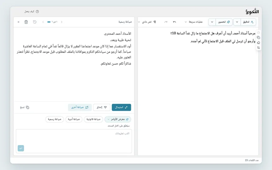Open the نص عادي paragraph style dropdown
The image size is (272, 170).
147,22
